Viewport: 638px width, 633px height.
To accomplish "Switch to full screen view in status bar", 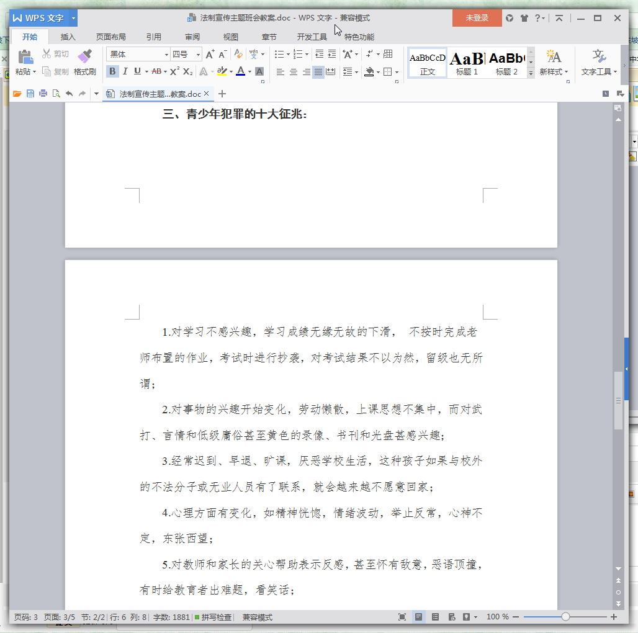I will click(x=402, y=617).
